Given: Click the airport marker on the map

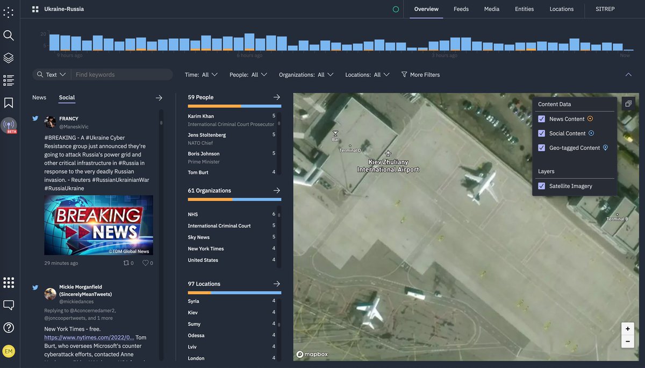Looking at the screenshot, I should 389,154.
